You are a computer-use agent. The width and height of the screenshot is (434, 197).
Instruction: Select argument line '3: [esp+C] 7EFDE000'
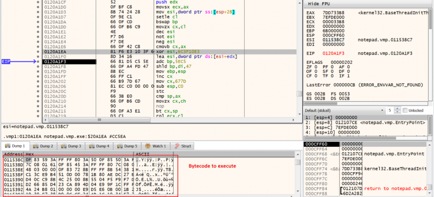click(332, 127)
